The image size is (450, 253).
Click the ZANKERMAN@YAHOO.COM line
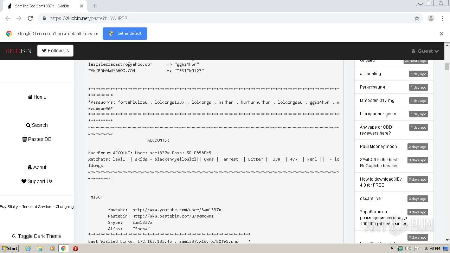point(146,71)
